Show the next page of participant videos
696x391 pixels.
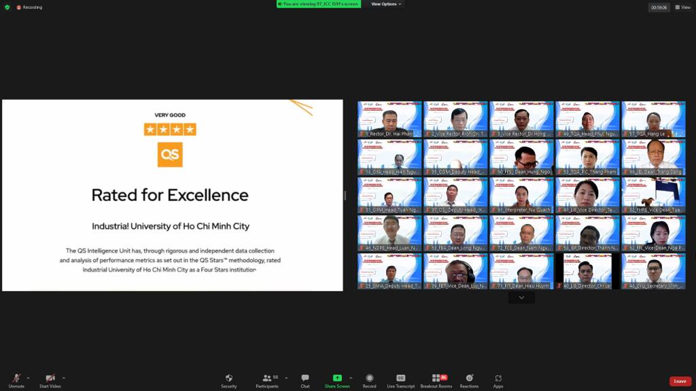point(521,297)
